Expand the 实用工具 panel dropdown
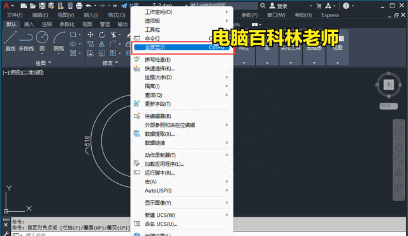The height and width of the screenshot is (236, 408). (x=291, y=63)
